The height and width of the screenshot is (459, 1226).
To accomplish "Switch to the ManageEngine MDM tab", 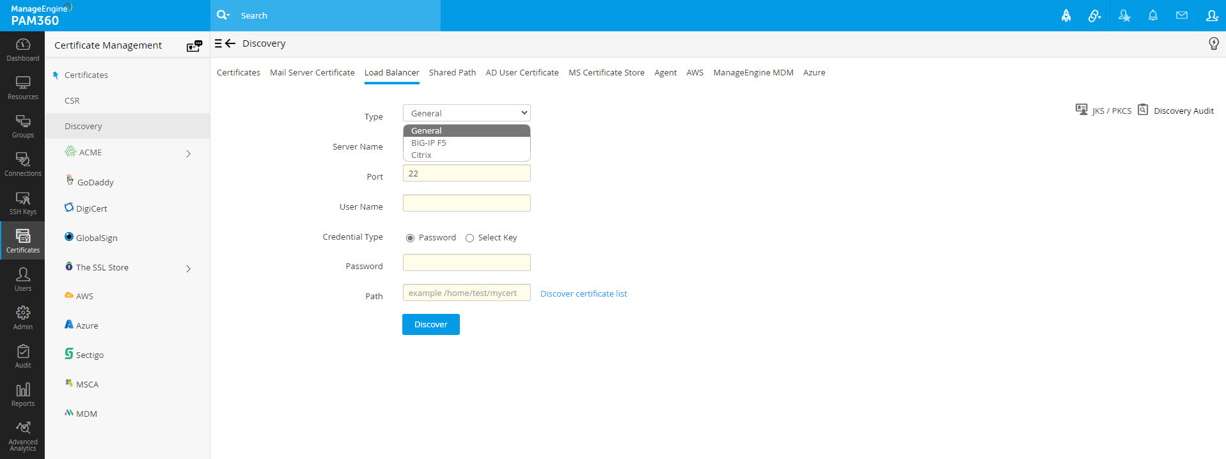I will [x=753, y=72].
